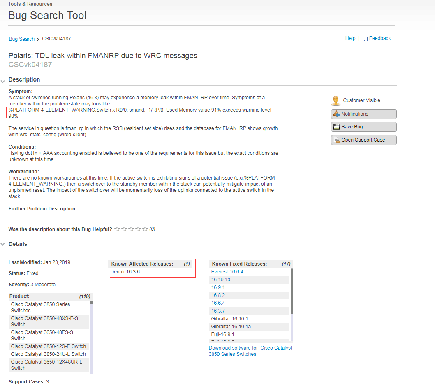
Task: Click the Feedback bracket icon
Action: (366, 39)
